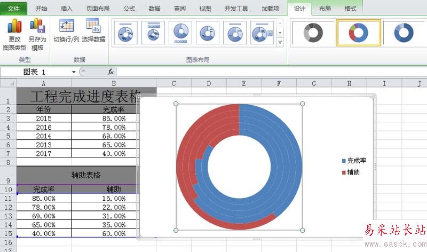
Task: Select row 3 header
Action: [x=8, y=118]
